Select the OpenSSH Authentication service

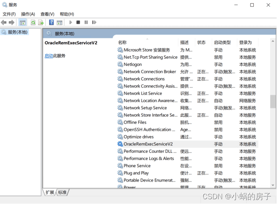click(187, 130)
